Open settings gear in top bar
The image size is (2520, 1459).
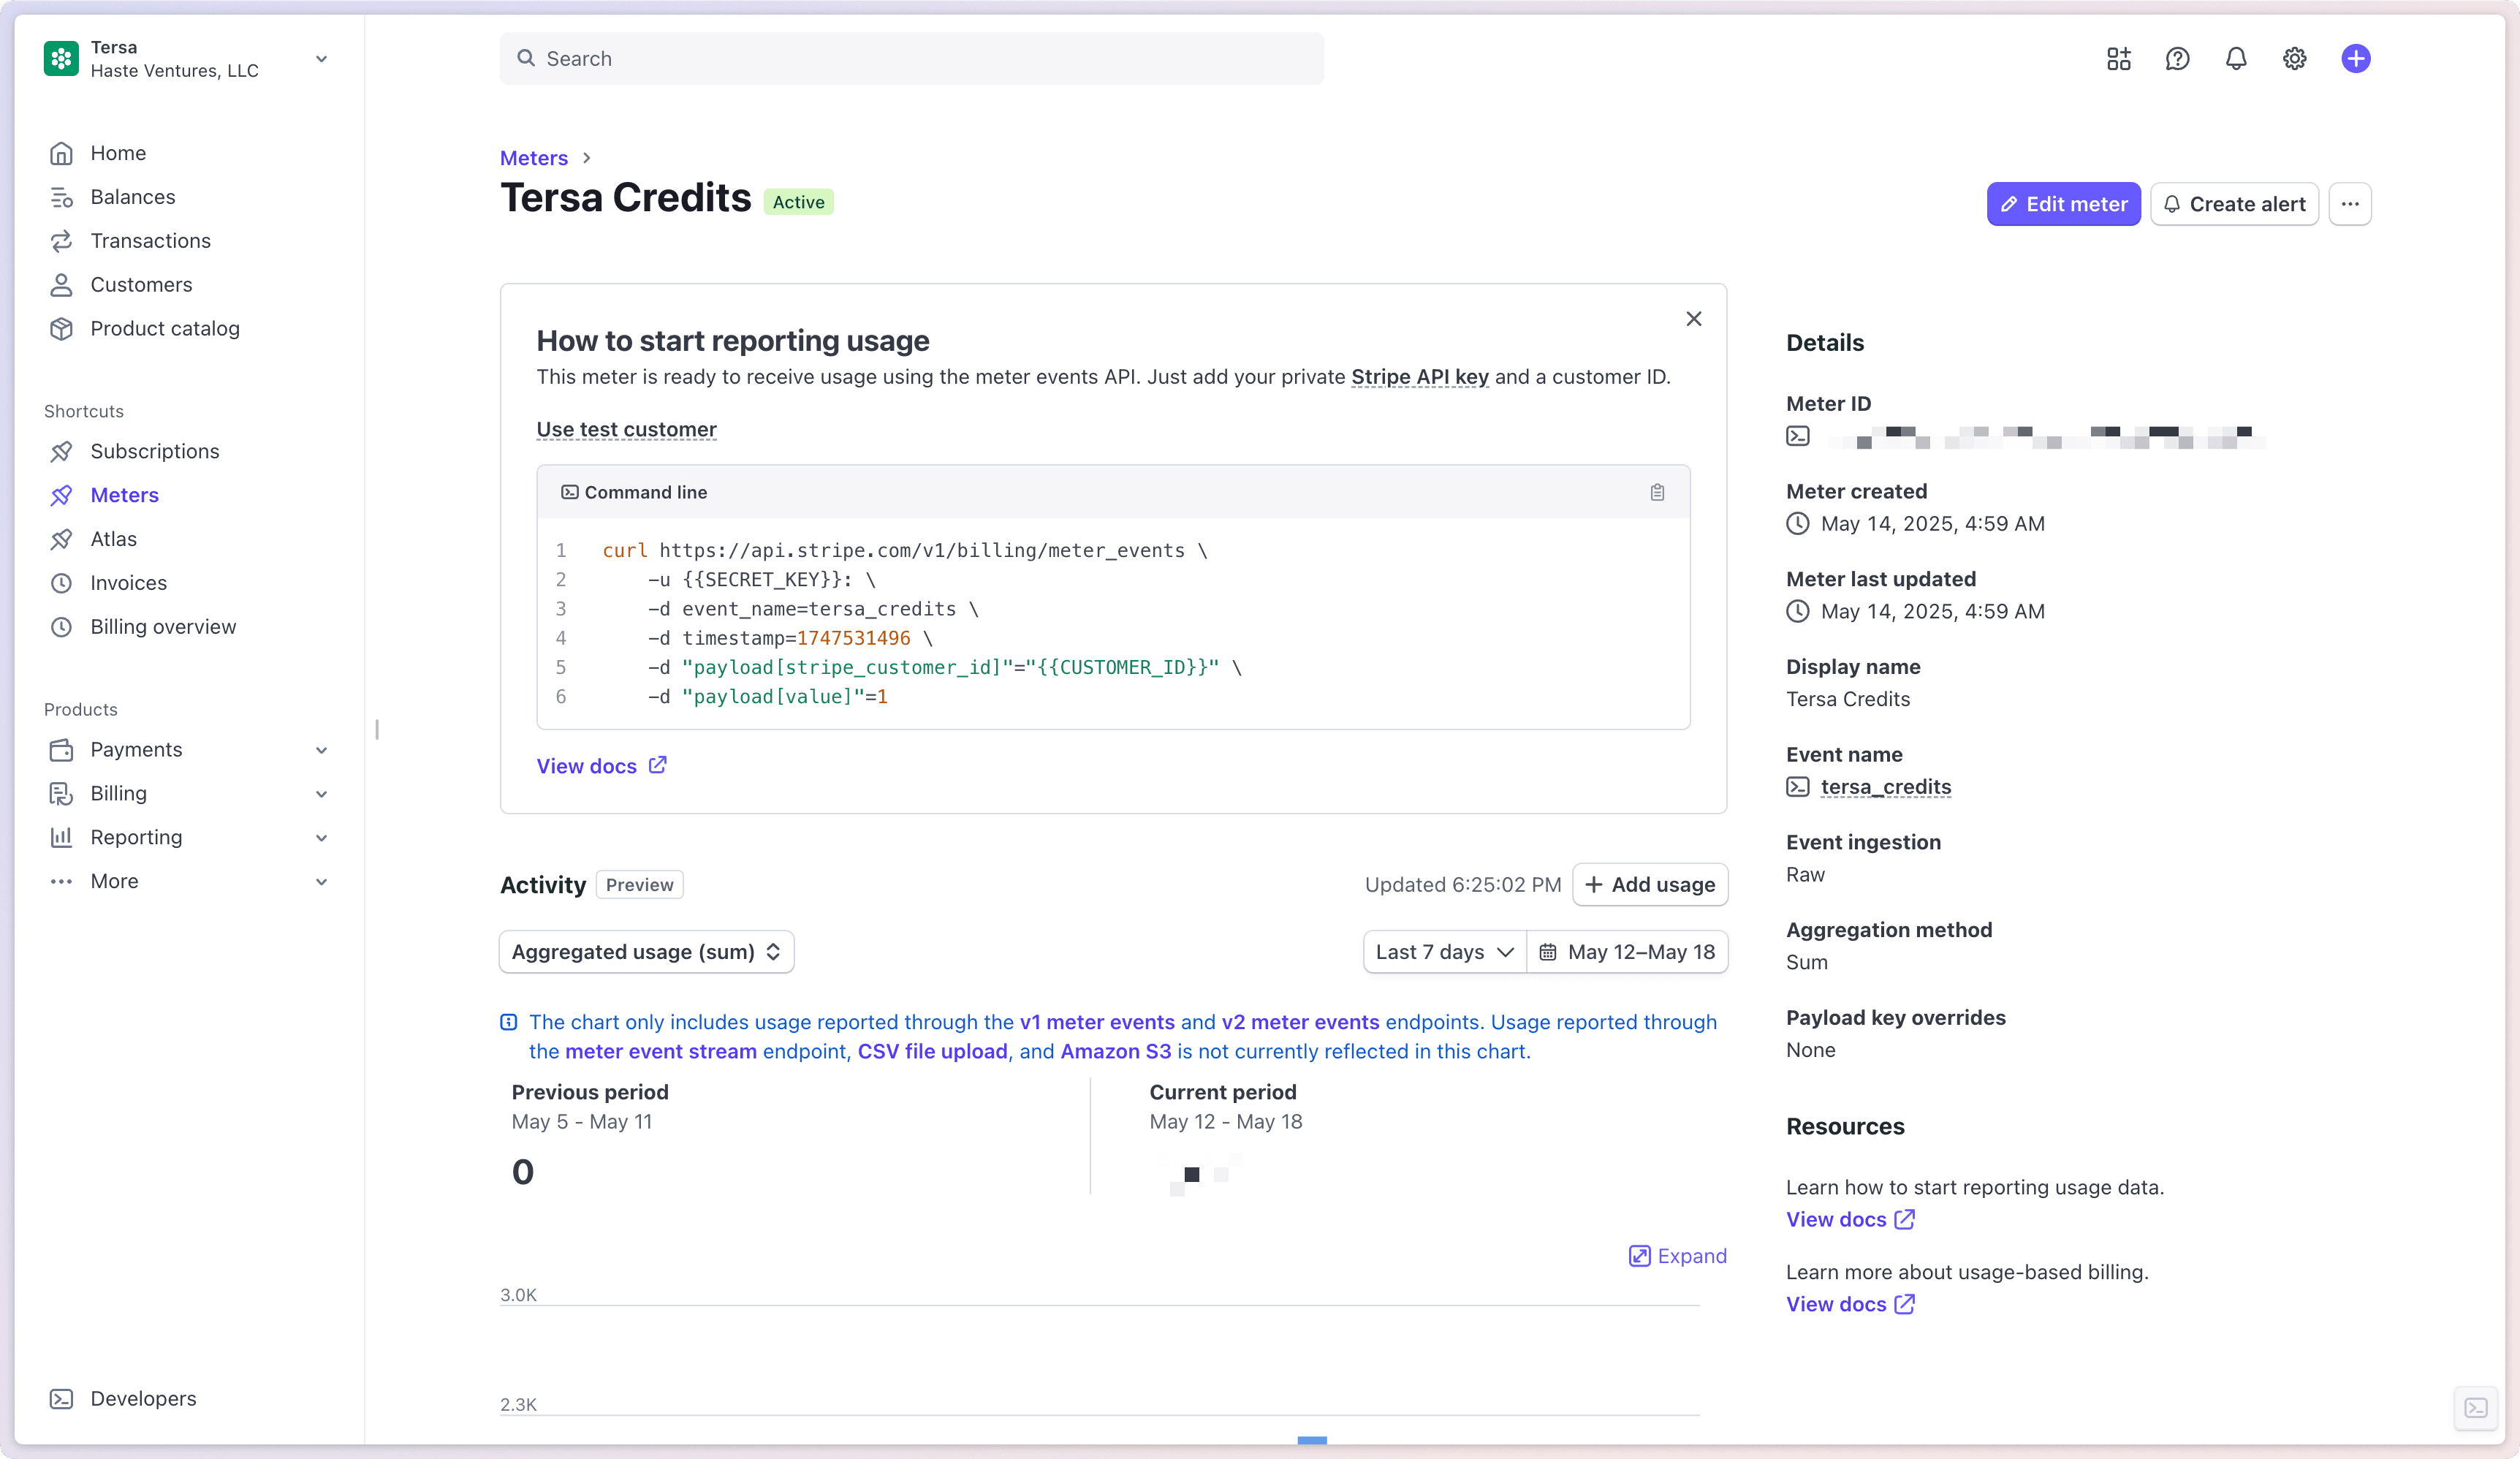(2294, 59)
